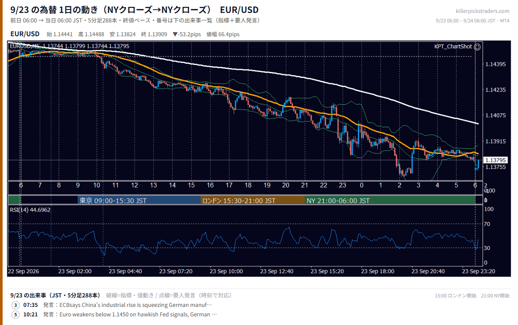Open the 07:35 ECB China industrial event entry
Image resolution: width=518 pixels, height=325 pixels.
[x=117, y=305]
